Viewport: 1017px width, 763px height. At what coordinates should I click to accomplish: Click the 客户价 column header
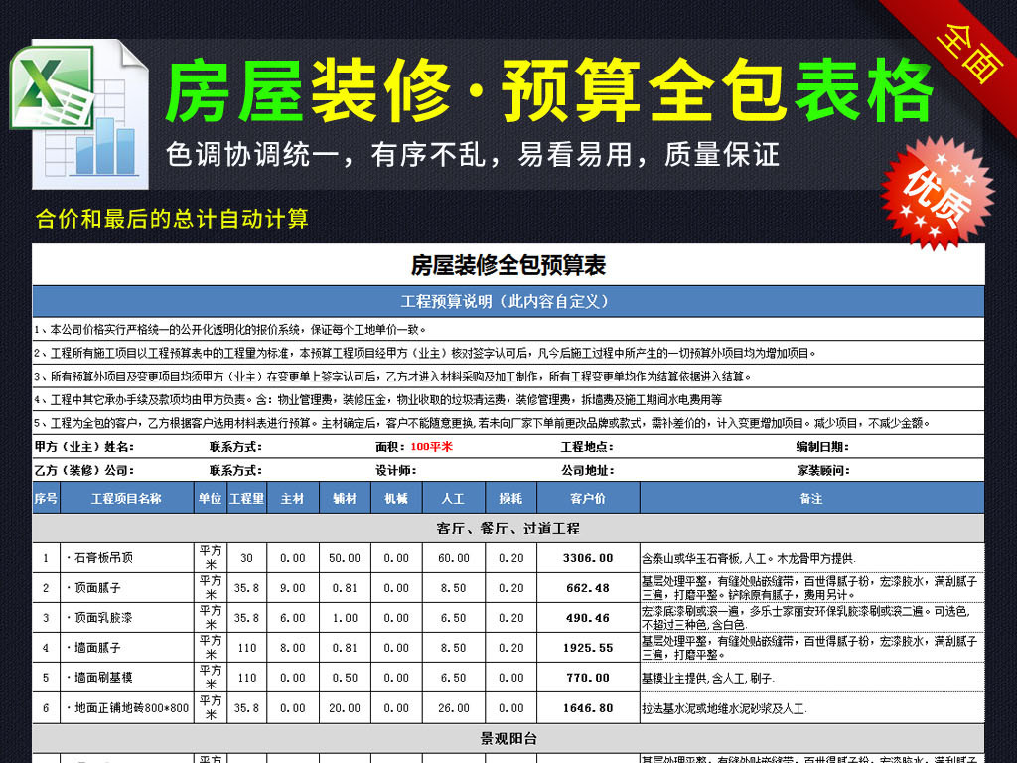pos(588,497)
